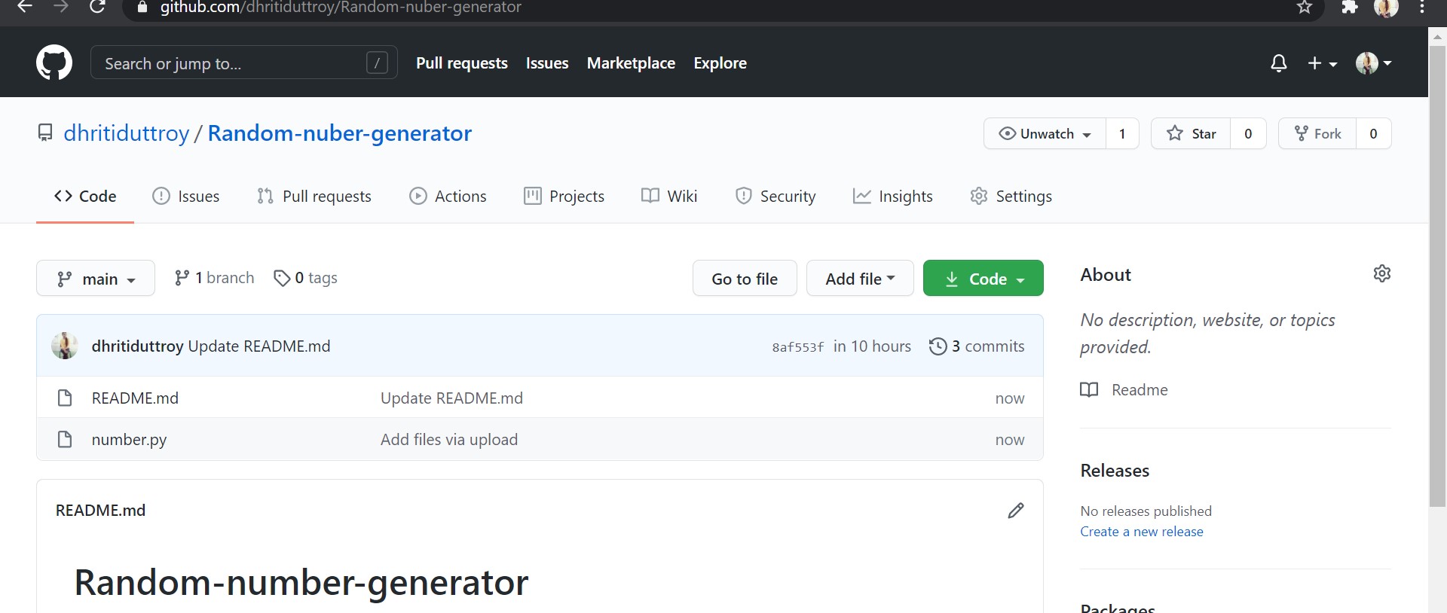Click the address bar URL
The image size is (1447, 613).
tap(341, 8)
